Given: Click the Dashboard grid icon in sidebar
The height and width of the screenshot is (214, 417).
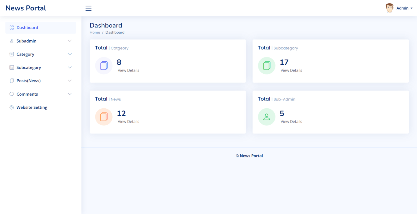Looking at the screenshot, I should click(11, 27).
